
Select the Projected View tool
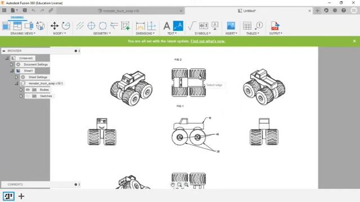[17, 26]
